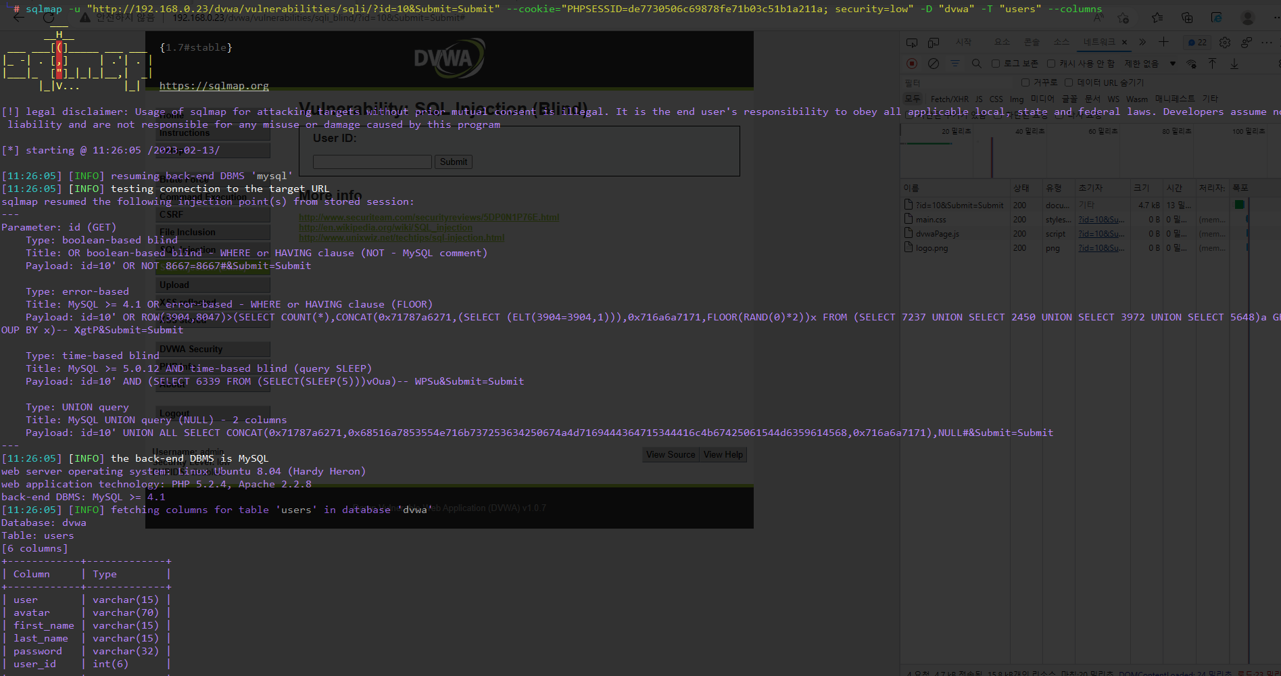Click the file icon beside main.css
This screenshot has height=676, width=1281.
click(909, 219)
